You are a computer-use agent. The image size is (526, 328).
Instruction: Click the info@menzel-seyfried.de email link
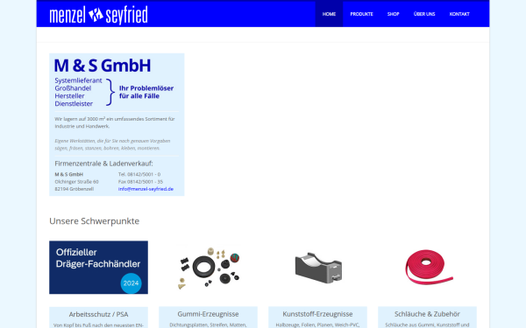[146, 189]
